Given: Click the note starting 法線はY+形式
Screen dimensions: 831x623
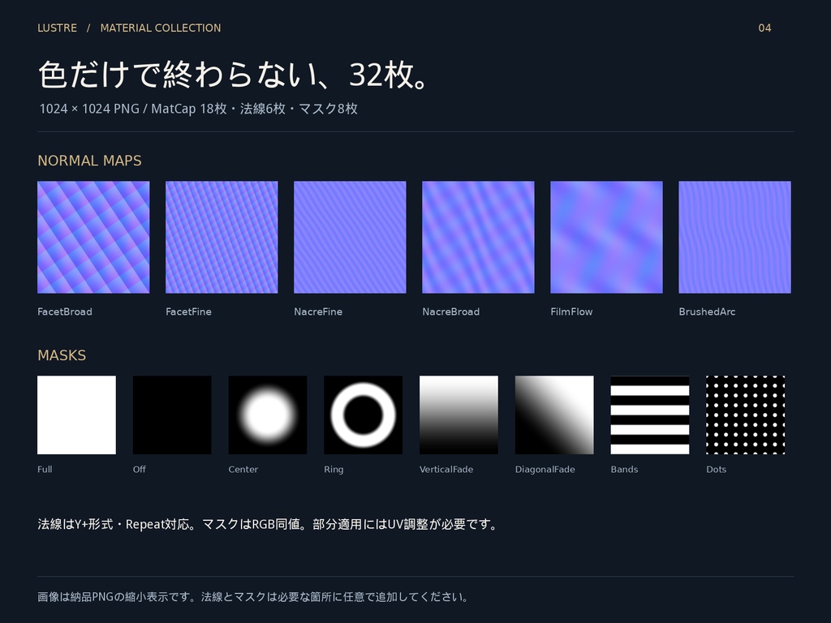Looking at the screenshot, I should [x=268, y=524].
